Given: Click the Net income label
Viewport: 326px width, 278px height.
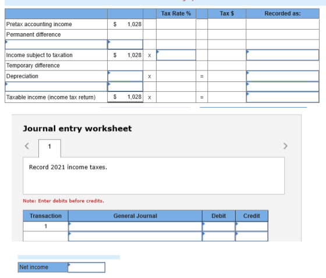Looking at the screenshot, I should click(34, 267).
